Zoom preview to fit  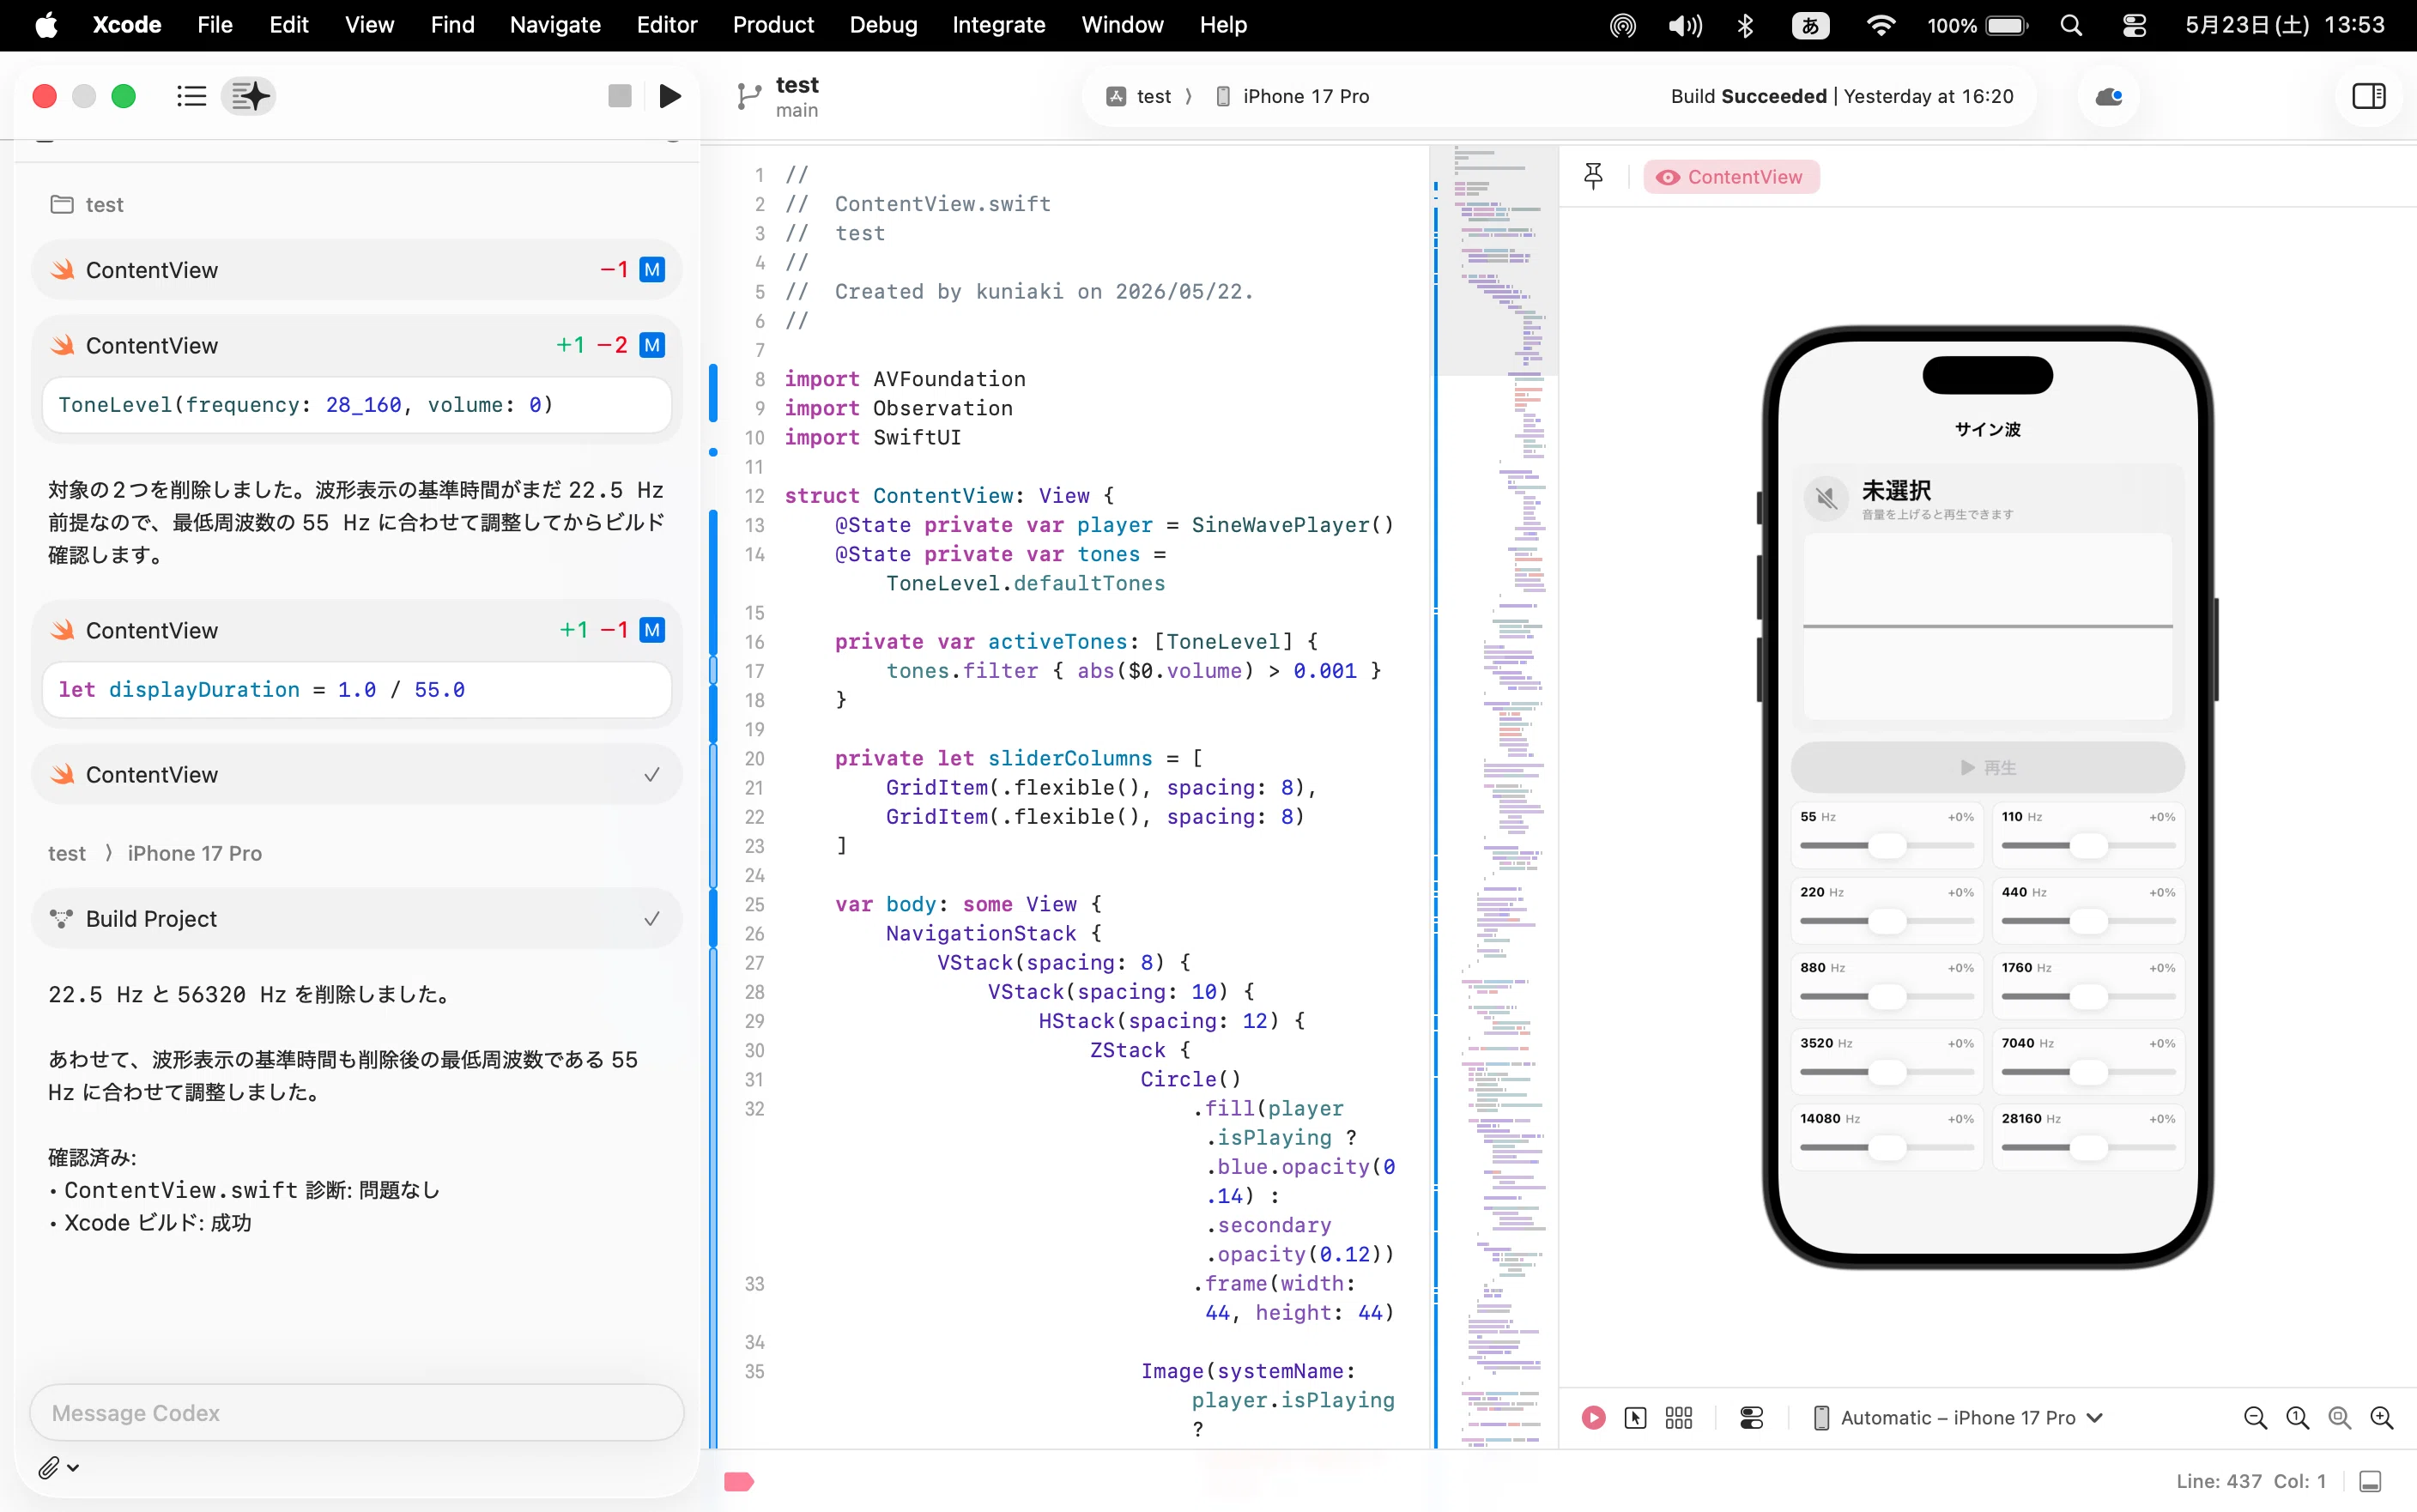pos(2339,1417)
